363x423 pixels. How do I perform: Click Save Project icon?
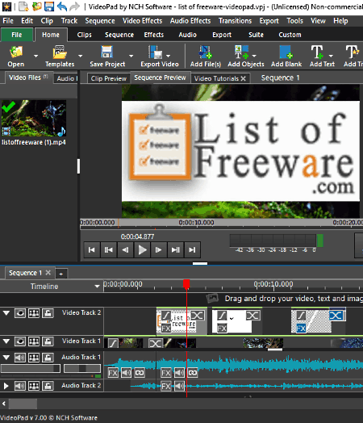[x=106, y=52]
